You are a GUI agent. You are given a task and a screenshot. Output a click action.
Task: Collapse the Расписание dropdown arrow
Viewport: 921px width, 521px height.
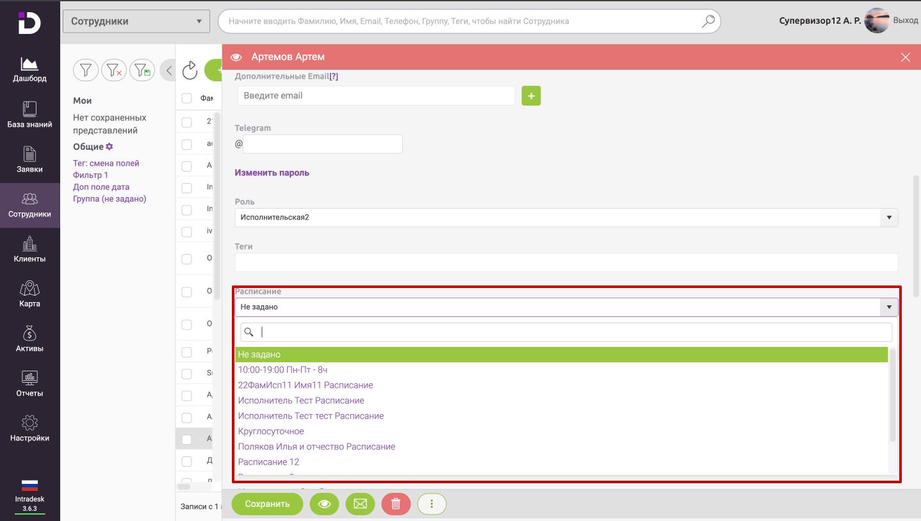(888, 307)
